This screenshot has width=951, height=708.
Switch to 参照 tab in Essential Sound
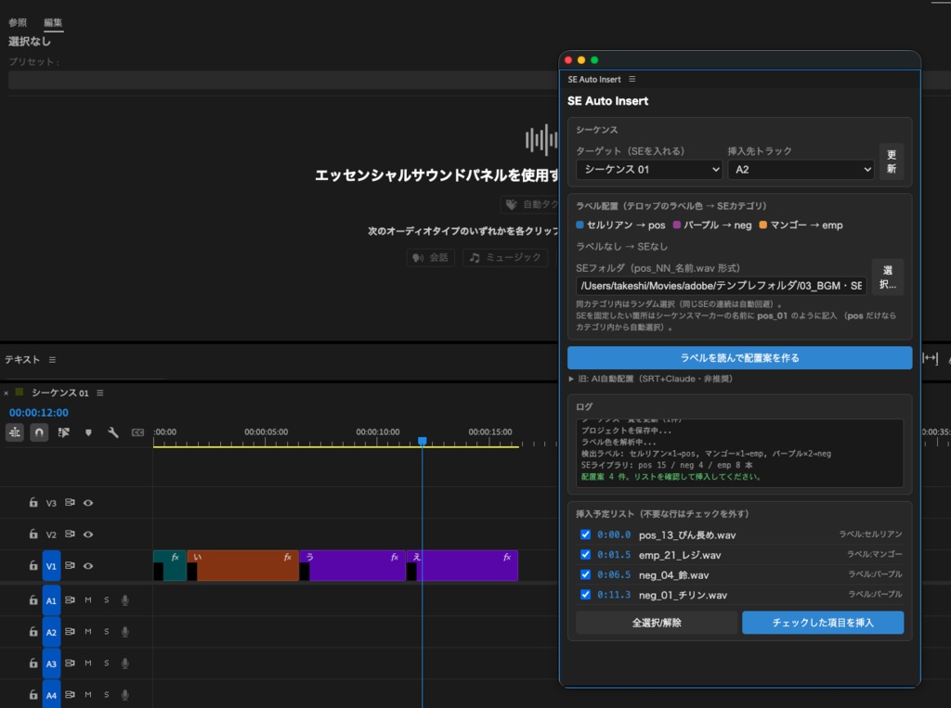click(18, 22)
